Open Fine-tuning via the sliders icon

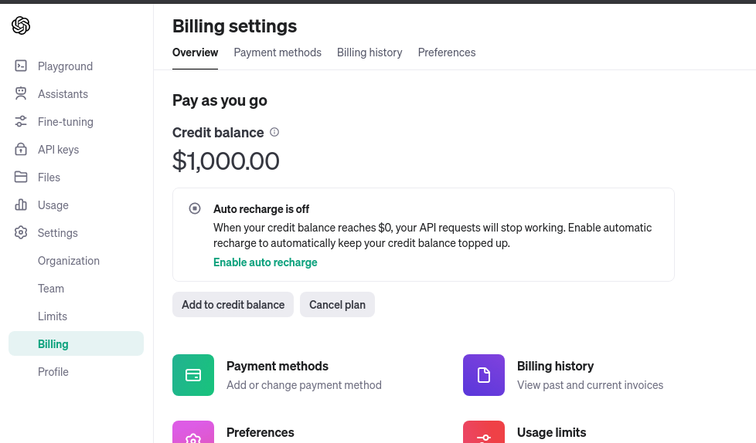(x=21, y=121)
